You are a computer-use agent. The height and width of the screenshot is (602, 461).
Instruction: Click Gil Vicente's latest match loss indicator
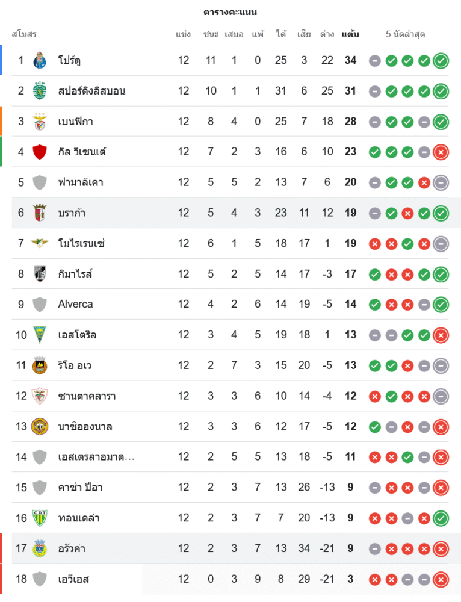pyautogui.click(x=441, y=152)
